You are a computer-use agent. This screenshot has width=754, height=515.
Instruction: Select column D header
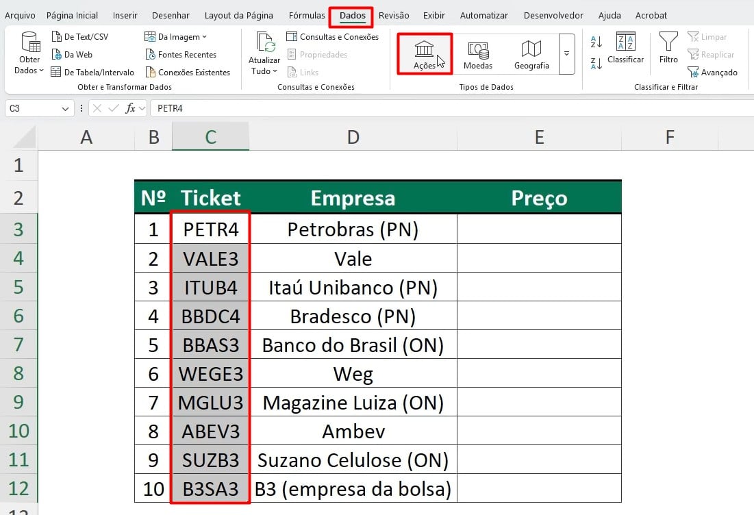coord(353,137)
